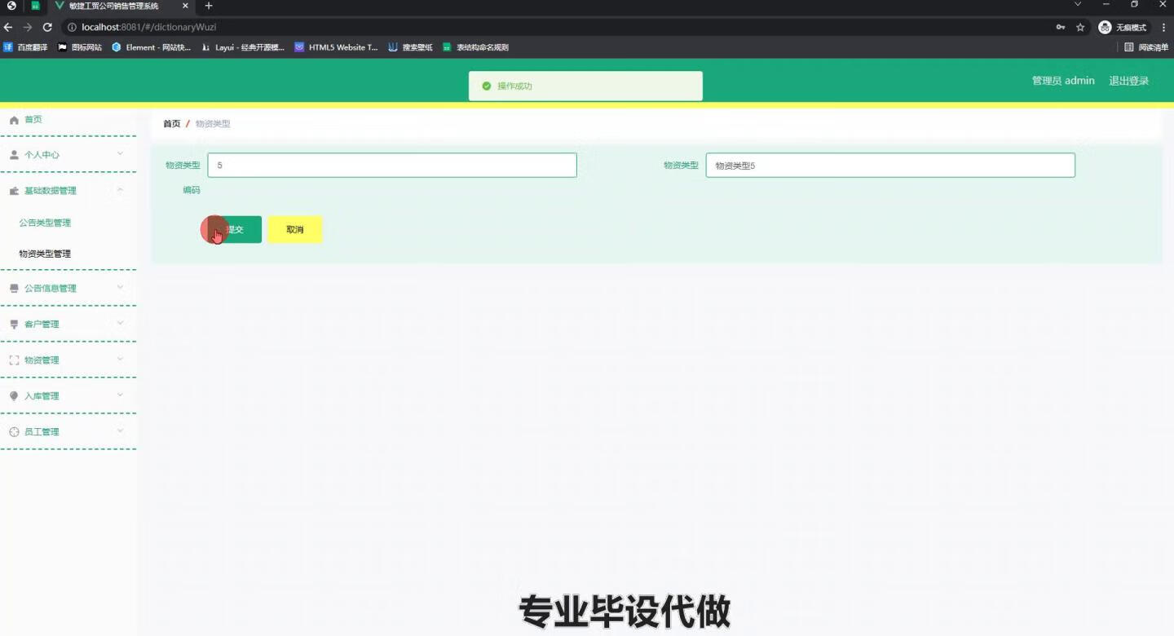The width and height of the screenshot is (1174, 636).
Task: Click the key icon in address bar
Action: pos(1060,27)
